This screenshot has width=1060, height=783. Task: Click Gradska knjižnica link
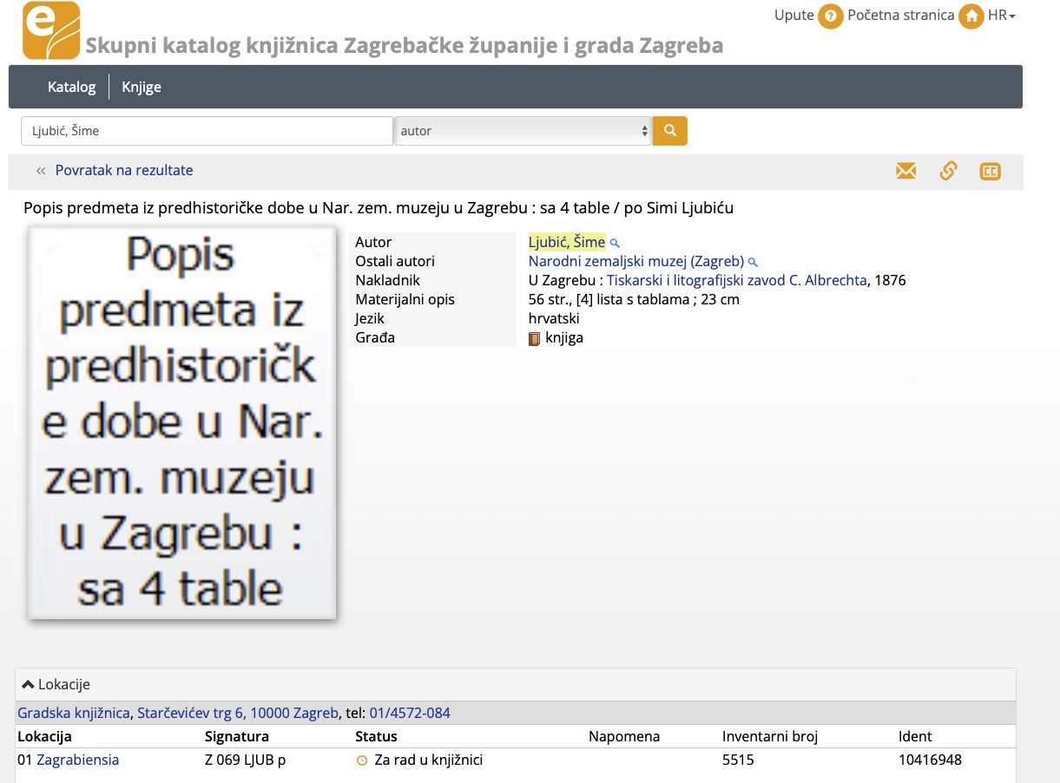click(x=74, y=714)
